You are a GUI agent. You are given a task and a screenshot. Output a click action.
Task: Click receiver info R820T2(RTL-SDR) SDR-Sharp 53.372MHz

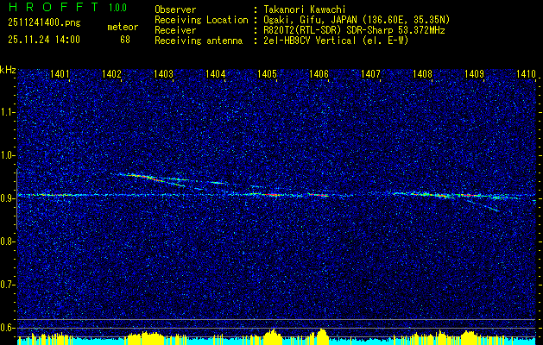[x=355, y=30]
